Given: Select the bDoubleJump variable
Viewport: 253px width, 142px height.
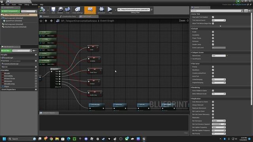Looking at the screenshot, I should pos(9,84).
